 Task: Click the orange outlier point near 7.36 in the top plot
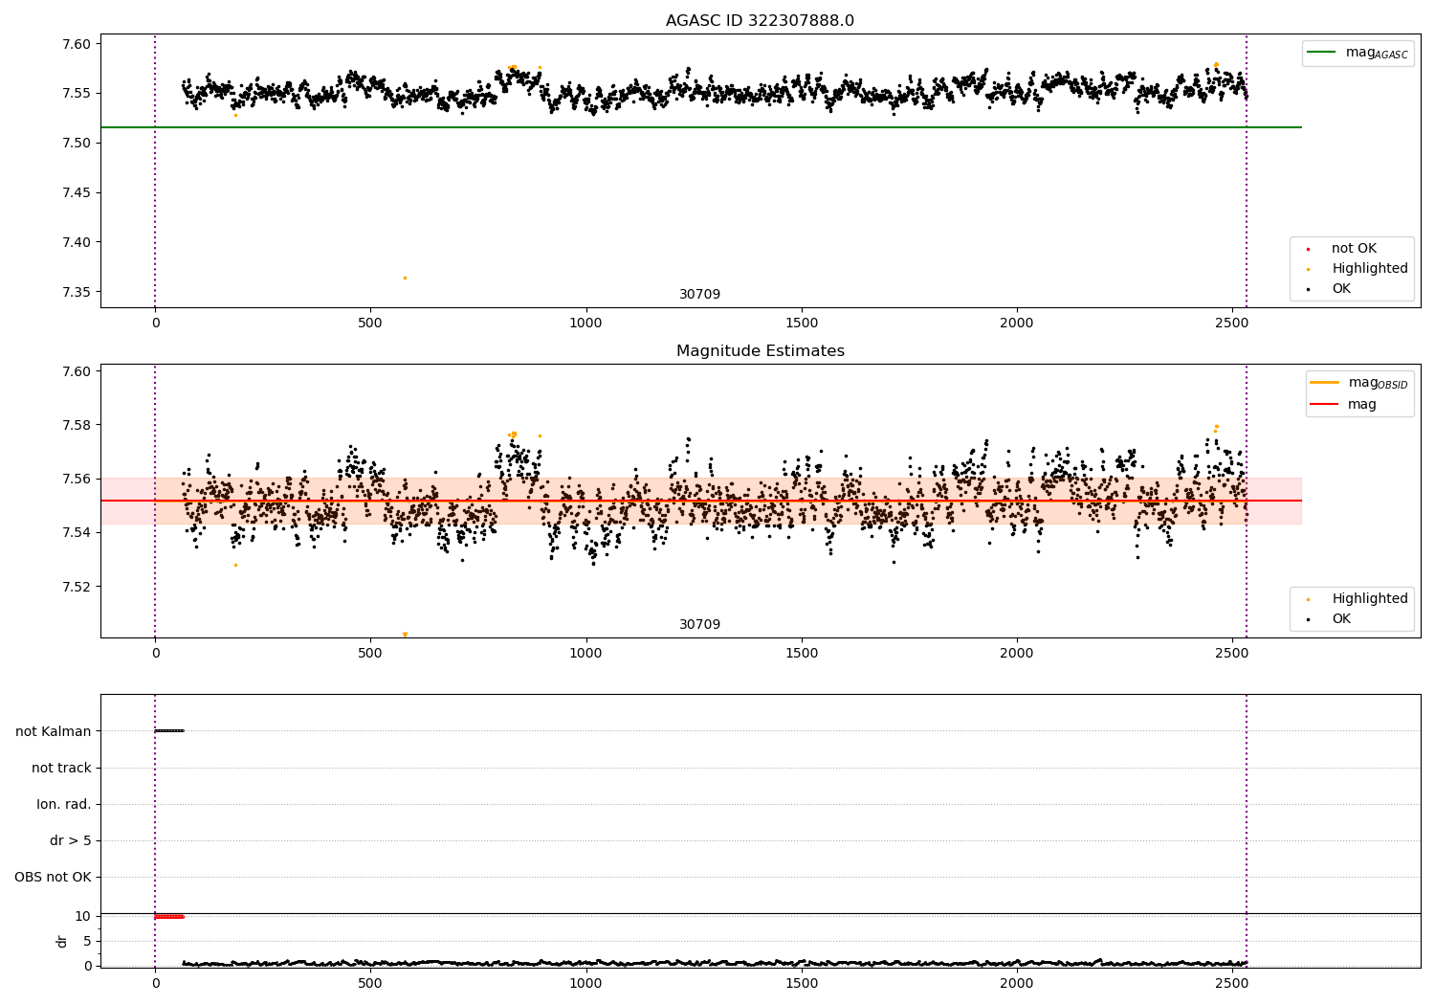point(405,278)
